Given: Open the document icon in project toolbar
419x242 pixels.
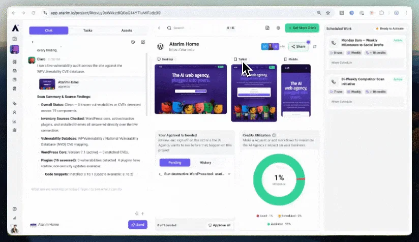Looking at the screenshot, I should pyautogui.click(x=267, y=28).
